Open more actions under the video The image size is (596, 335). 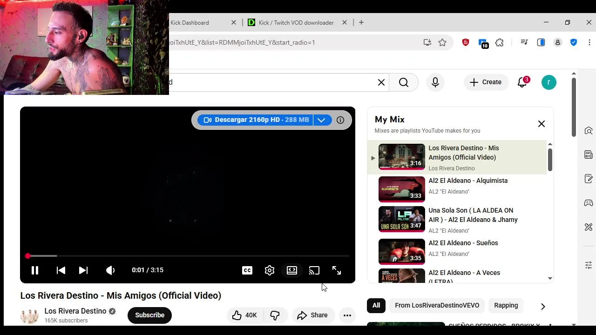coord(347,315)
